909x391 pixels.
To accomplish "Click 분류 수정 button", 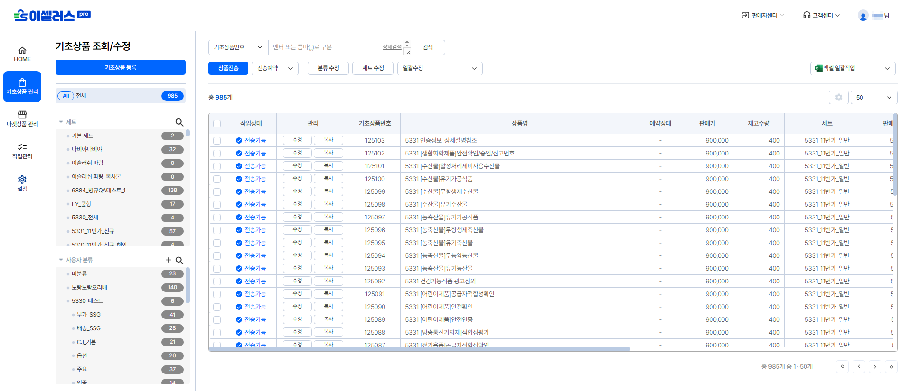I will [328, 68].
